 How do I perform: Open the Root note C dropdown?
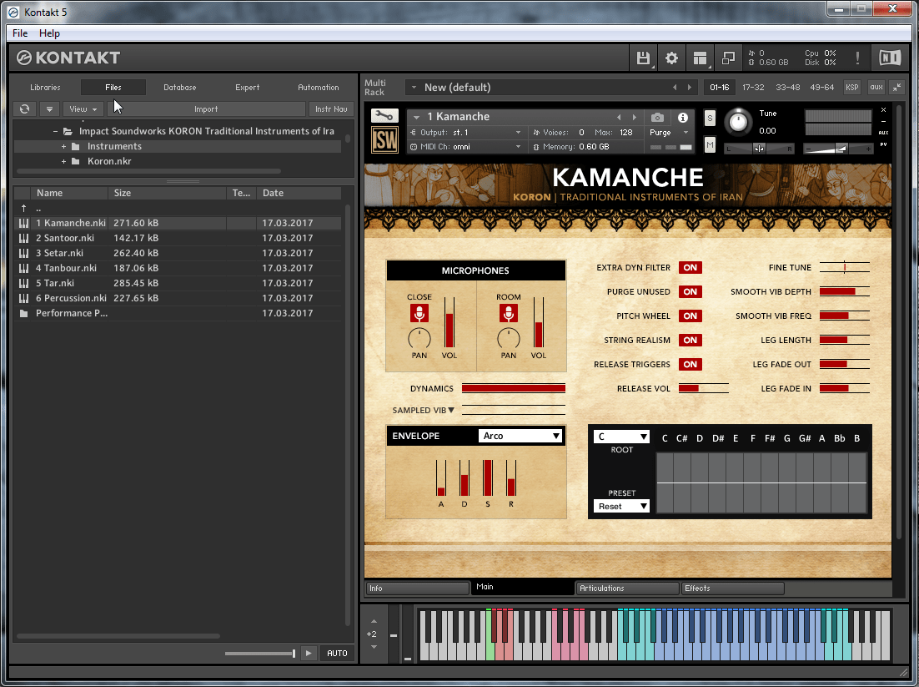click(621, 437)
